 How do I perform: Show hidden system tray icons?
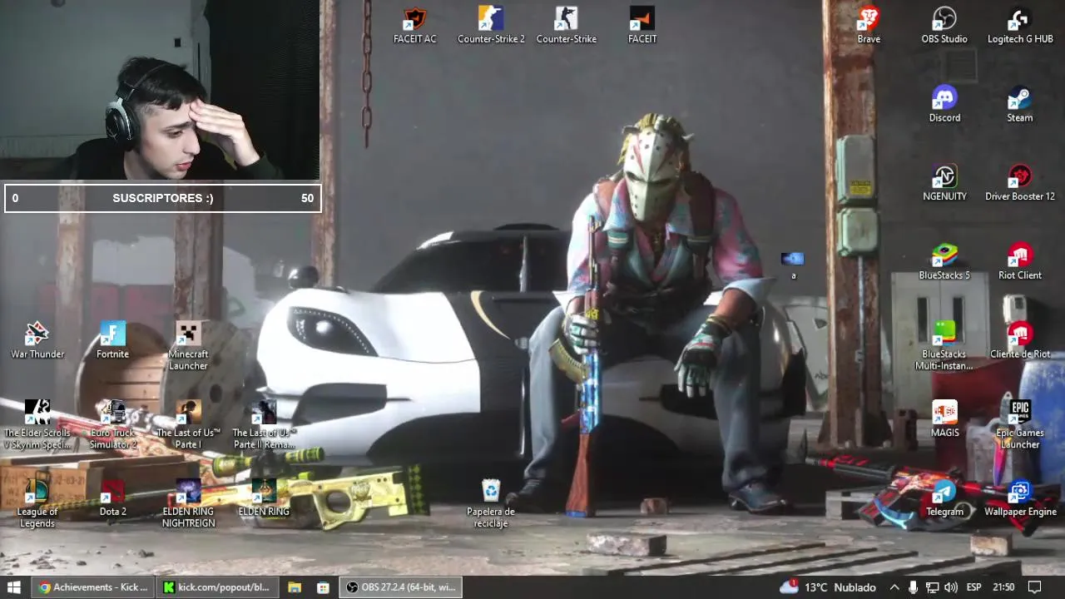tap(894, 587)
